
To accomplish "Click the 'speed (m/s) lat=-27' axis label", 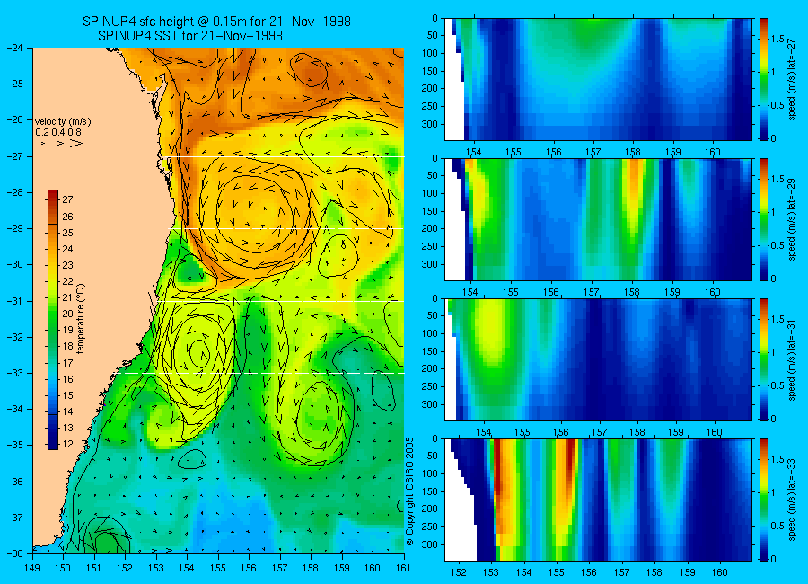I will coord(792,78).
